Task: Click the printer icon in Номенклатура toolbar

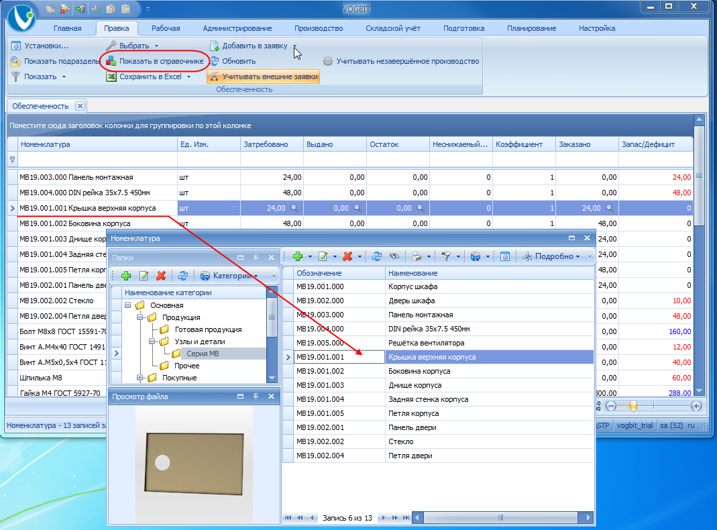Action: click(x=417, y=256)
